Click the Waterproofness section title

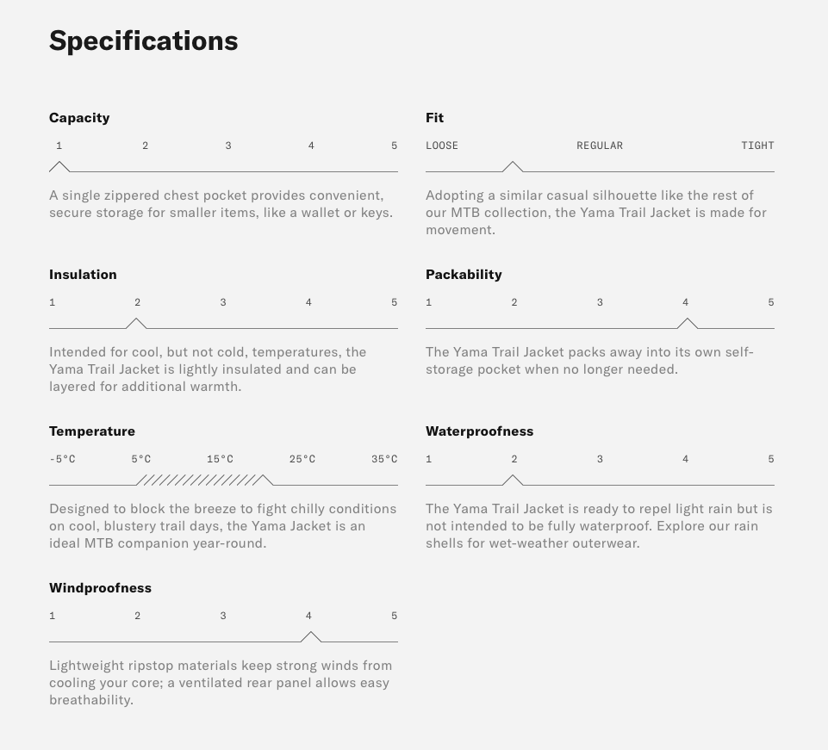pos(479,431)
